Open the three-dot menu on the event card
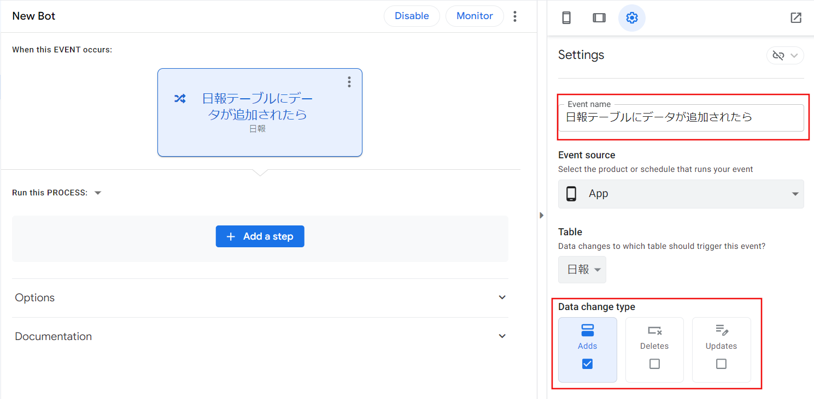The height and width of the screenshot is (399, 814). tap(349, 82)
